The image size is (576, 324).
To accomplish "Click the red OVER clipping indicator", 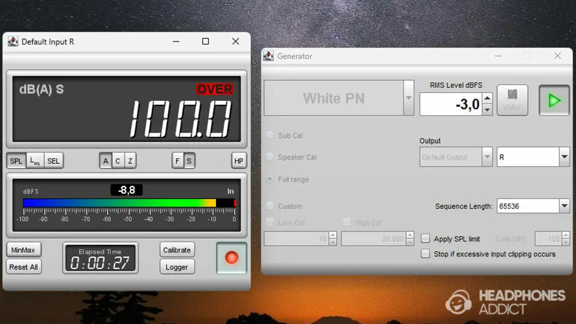I will pos(215,89).
